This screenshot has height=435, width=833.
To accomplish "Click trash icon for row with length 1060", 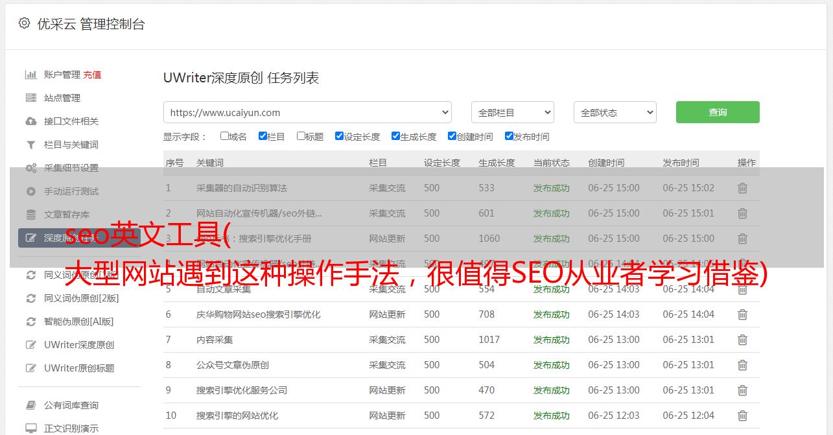I will (743, 239).
